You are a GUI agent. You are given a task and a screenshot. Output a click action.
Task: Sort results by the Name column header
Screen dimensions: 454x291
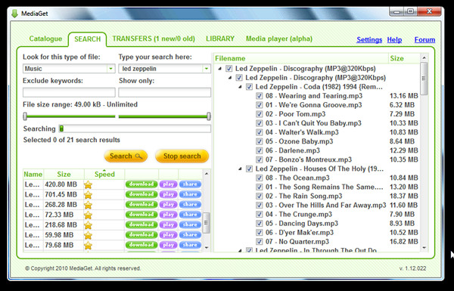pos(33,174)
